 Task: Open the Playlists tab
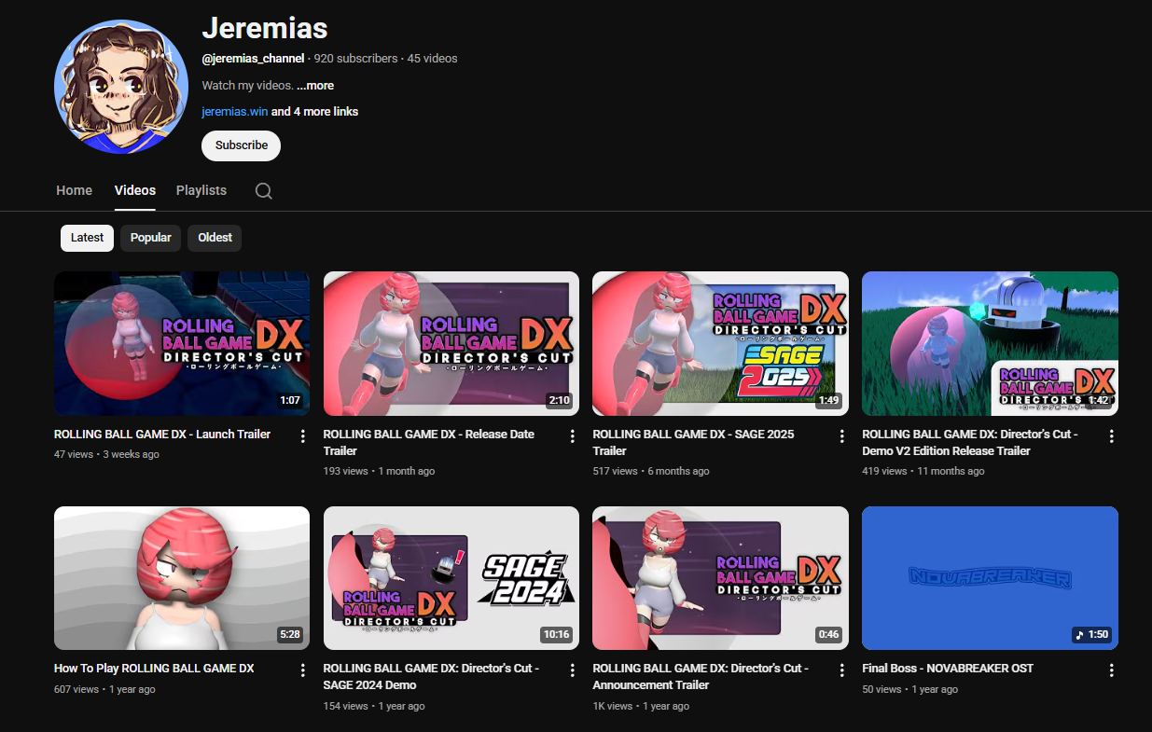coord(201,190)
